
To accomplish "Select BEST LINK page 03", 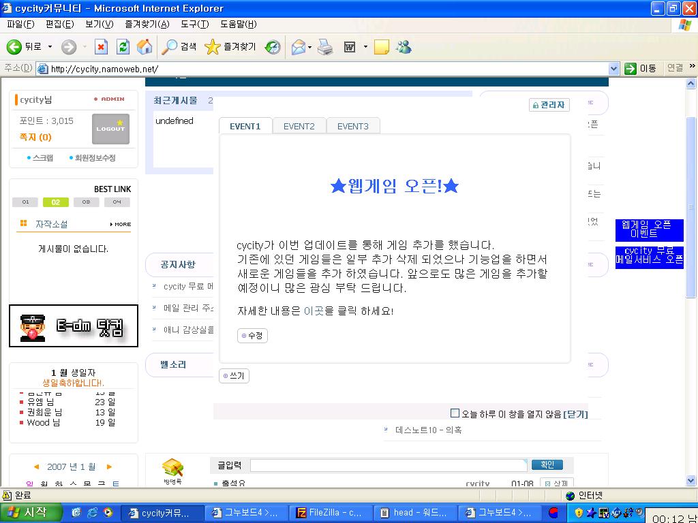I will click(x=86, y=202).
